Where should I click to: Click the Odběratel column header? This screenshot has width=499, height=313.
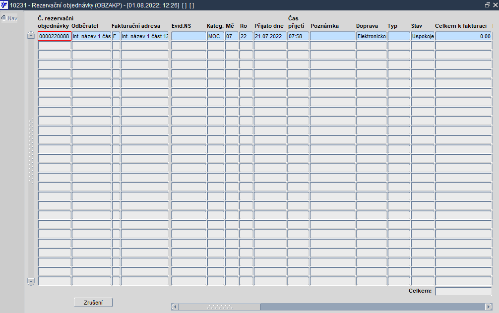pyautogui.click(x=85, y=26)
